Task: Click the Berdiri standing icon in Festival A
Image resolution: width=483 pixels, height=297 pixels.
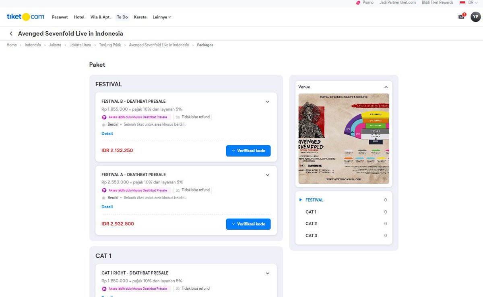Action: click(104, 198)
